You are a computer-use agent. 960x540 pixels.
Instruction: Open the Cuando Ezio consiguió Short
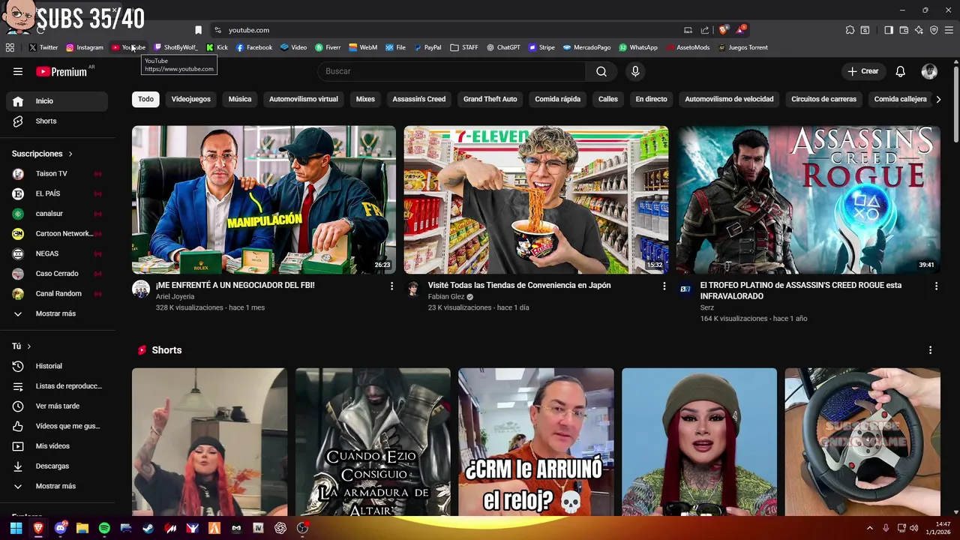(x=373, y=442)
